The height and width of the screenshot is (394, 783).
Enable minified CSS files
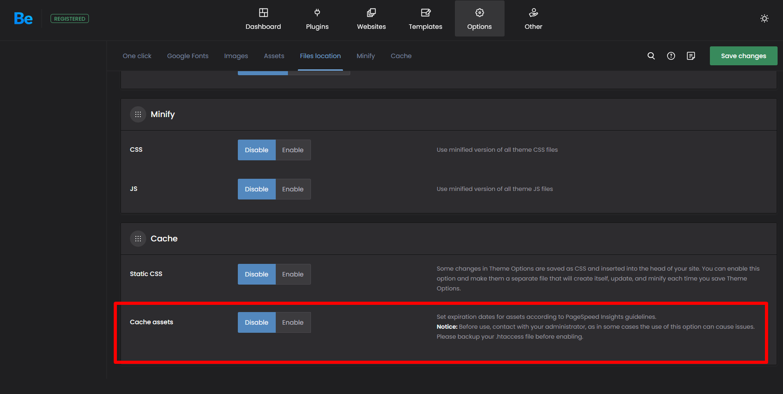[x=293, y=150]
